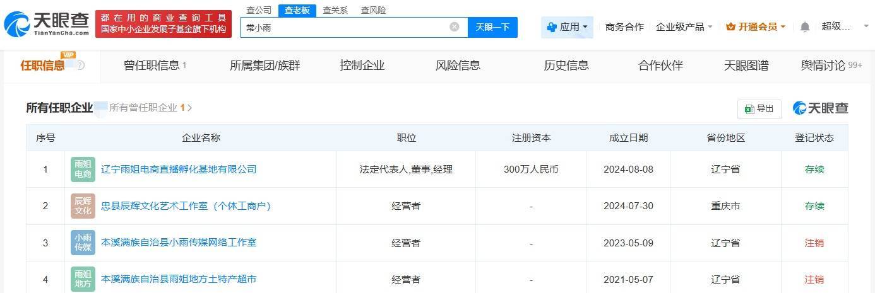This screenshot has width=875, height=293.
Task: Open the 任职信息 tab
Action: (42, 66)
